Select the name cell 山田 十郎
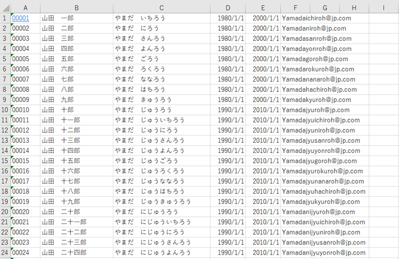The image size is (399, 259). (x=77, y=110)
